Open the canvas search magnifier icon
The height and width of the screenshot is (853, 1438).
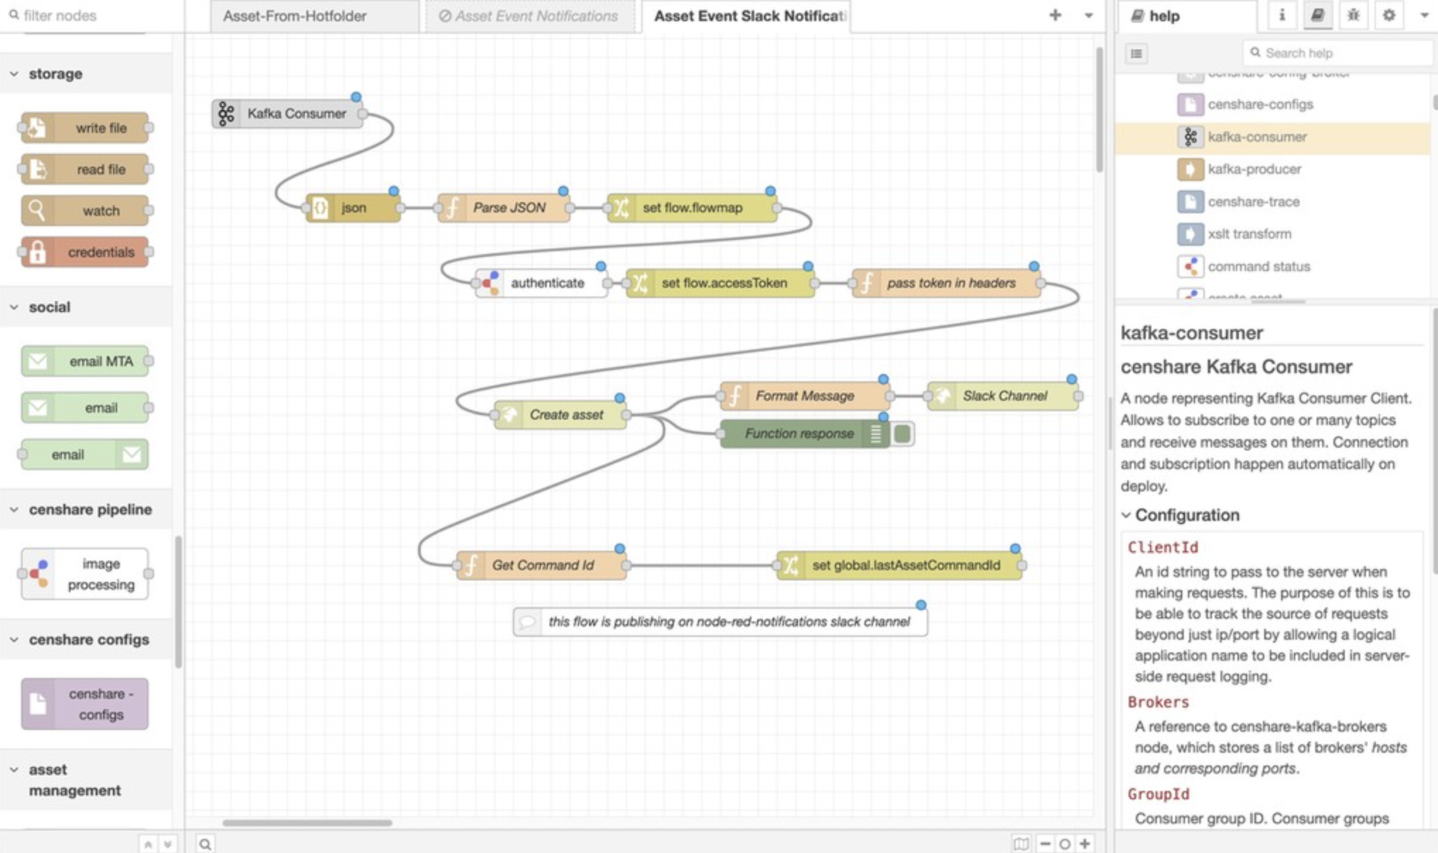click(205, 844)
